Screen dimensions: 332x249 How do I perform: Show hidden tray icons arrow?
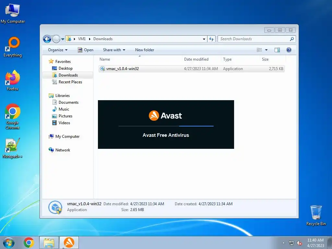283,243
